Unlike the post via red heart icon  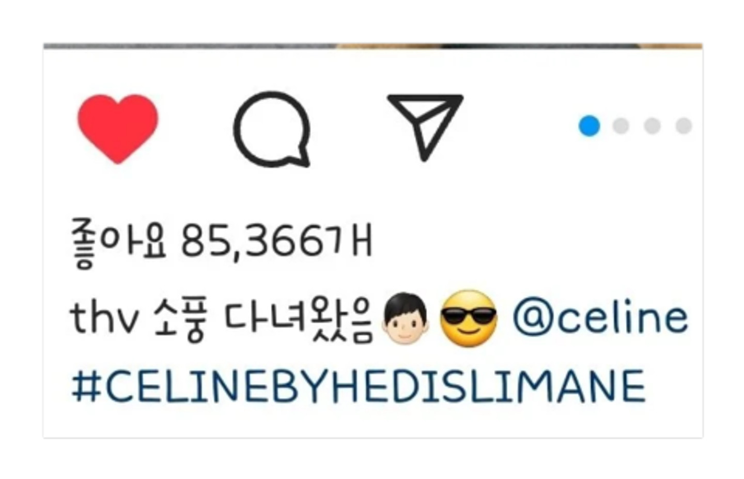click(118, 129)
